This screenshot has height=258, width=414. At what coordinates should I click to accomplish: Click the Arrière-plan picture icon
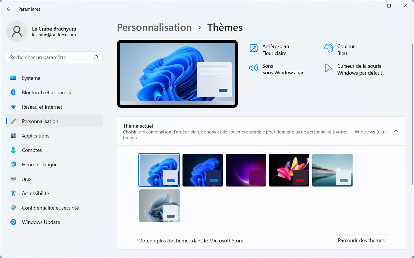[254, 48]
